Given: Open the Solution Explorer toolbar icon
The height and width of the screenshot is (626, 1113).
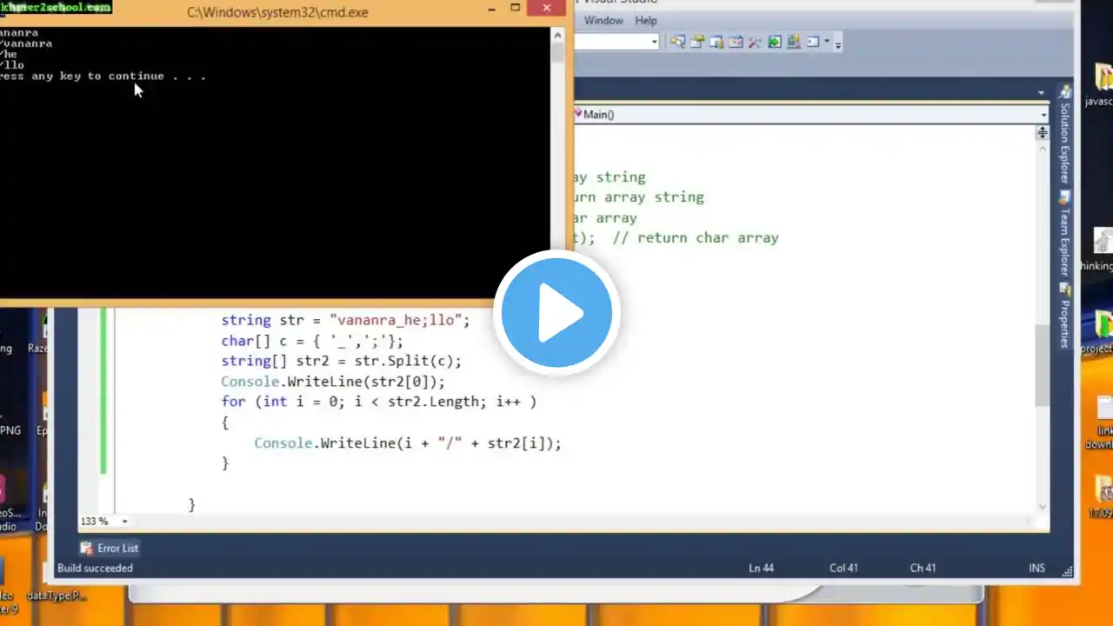Looking at the screenshot, I should point(677,42).
